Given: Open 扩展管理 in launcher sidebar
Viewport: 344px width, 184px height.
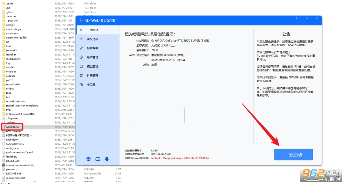Looking at the screenshot, I should 98,76.
